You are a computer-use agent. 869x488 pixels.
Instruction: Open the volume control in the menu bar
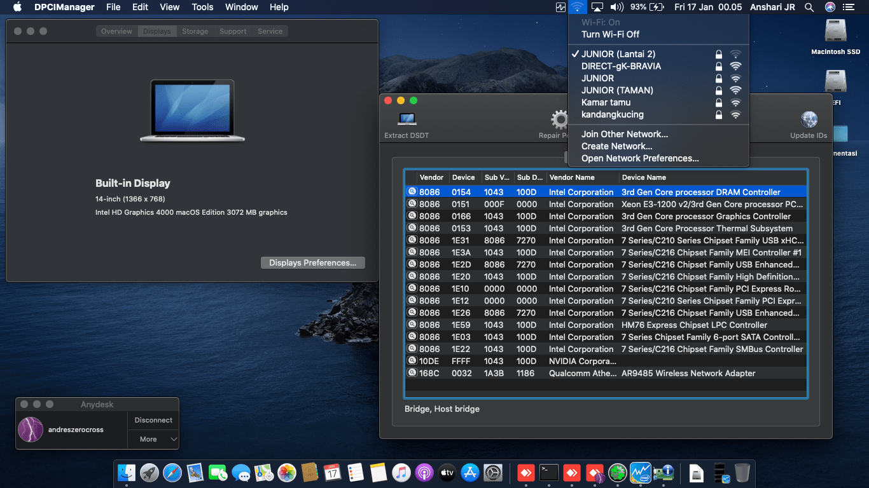click(616, 7)
